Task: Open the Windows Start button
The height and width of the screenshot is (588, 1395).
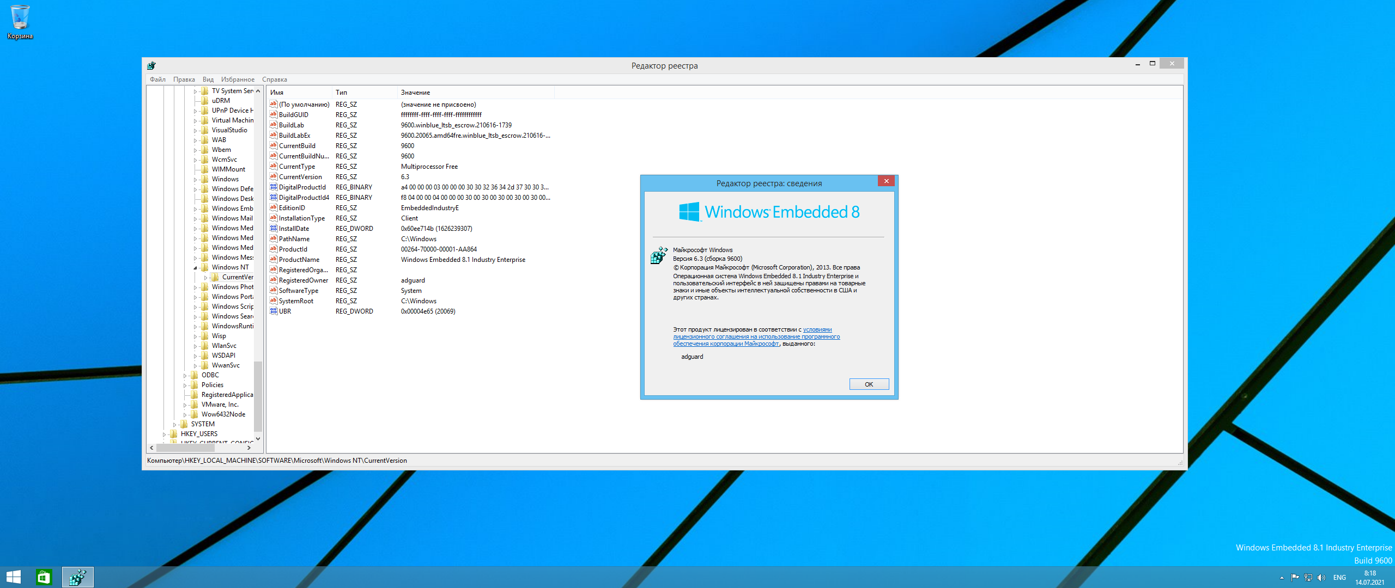Action: [14, 577]
